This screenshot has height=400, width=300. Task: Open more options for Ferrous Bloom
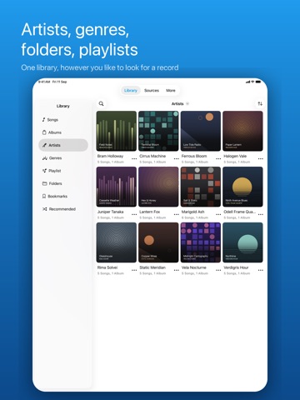[218, 159]
